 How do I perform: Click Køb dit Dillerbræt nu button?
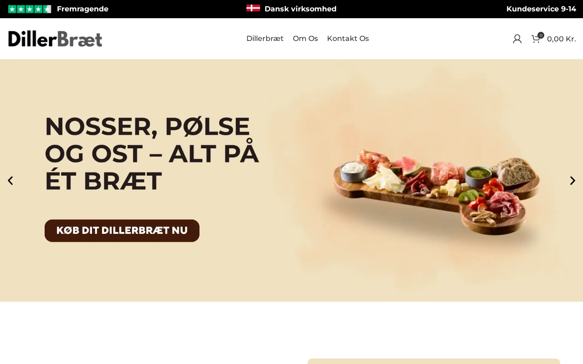(x=122, y=231)
